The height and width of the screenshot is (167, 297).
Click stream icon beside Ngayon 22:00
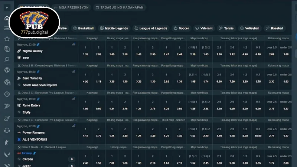tap(38, 126)
